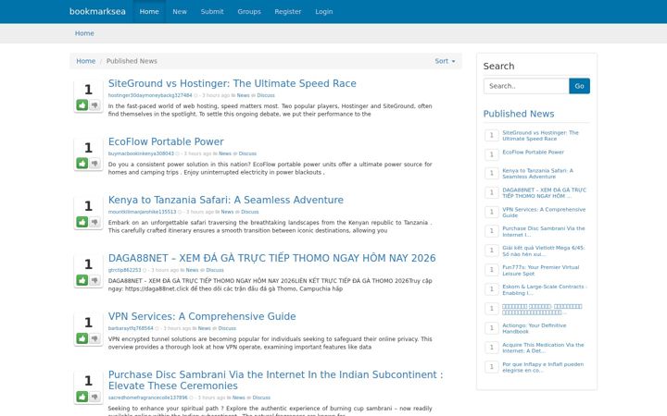Open the Published News sidebar heading

(x=519, y=114)
